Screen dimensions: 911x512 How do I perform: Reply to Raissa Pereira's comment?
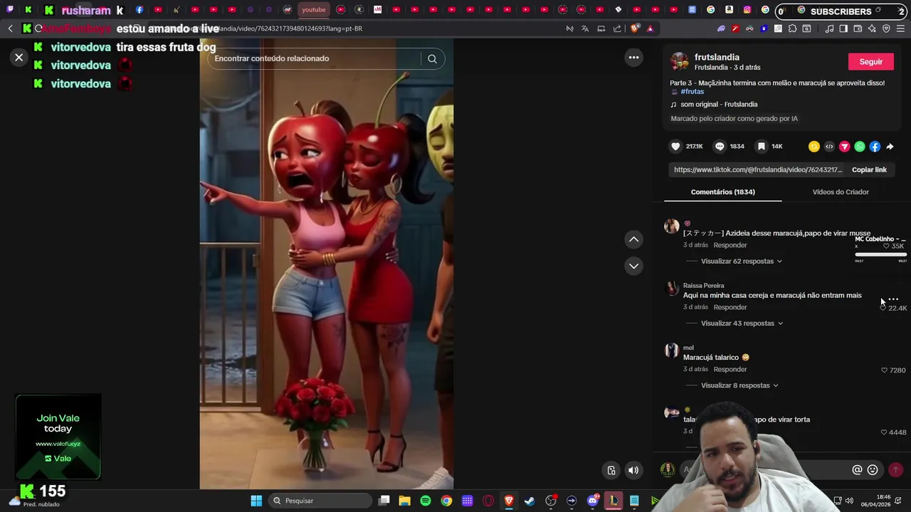tap(730, 307)
